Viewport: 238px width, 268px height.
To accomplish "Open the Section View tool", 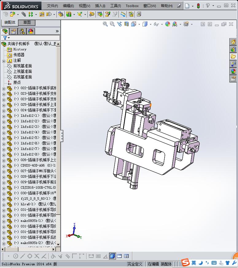I will (x=126, y=24).
